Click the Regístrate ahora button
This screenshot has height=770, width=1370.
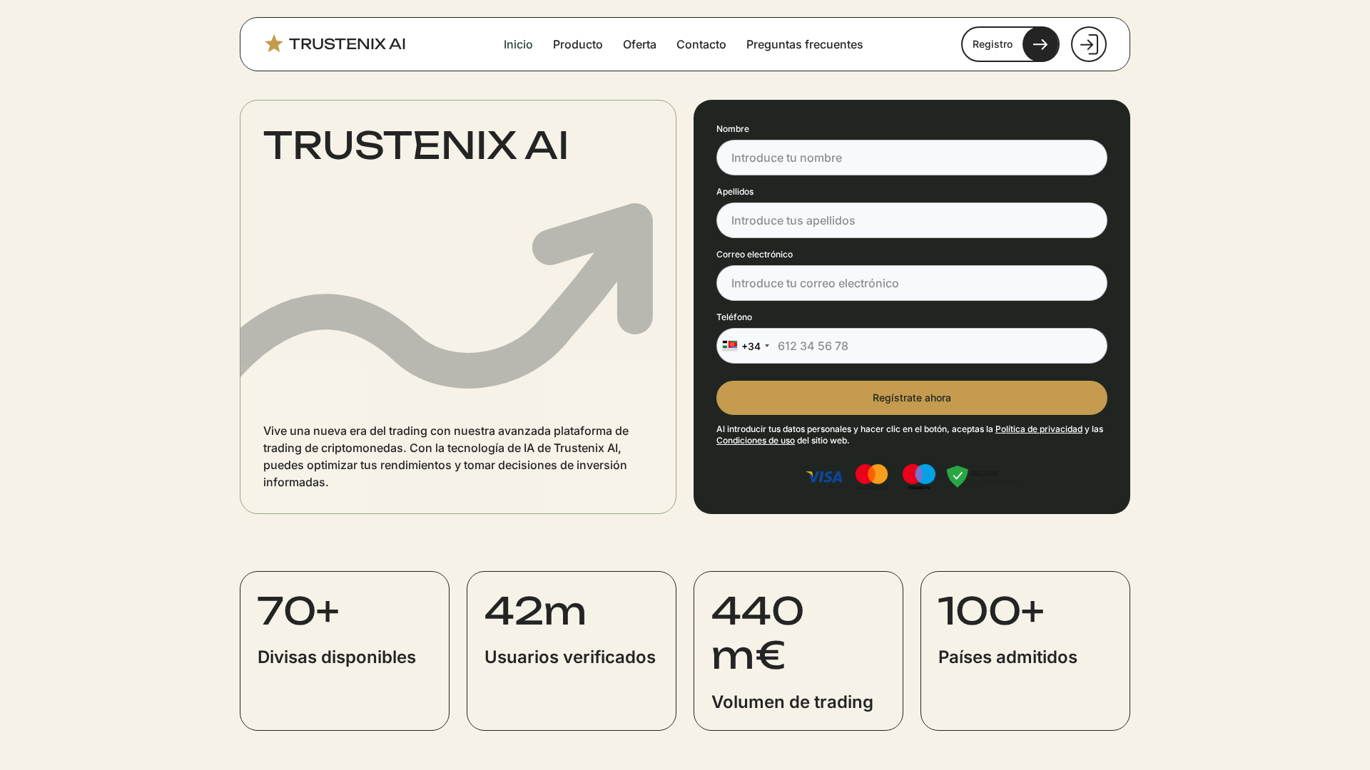pos(912,398)
